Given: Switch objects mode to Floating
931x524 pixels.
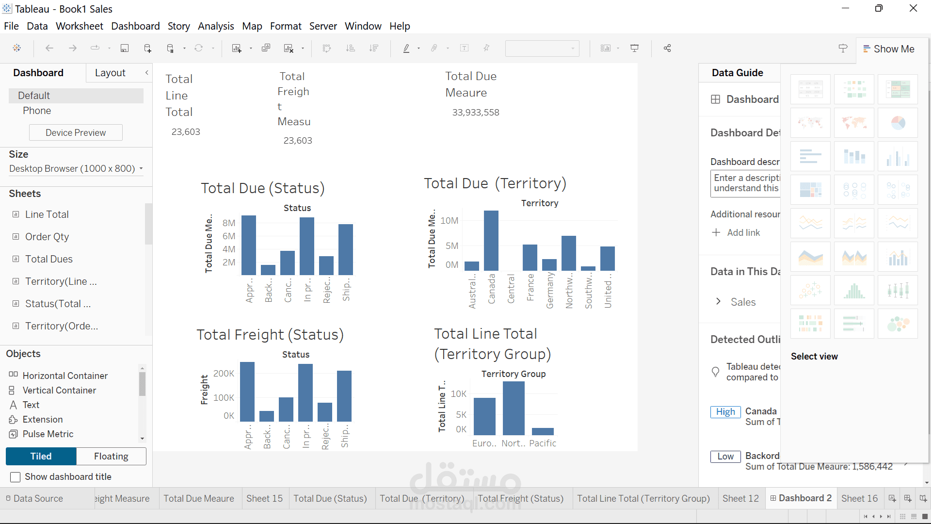Looking at the screenshot, I should [111, 456].
